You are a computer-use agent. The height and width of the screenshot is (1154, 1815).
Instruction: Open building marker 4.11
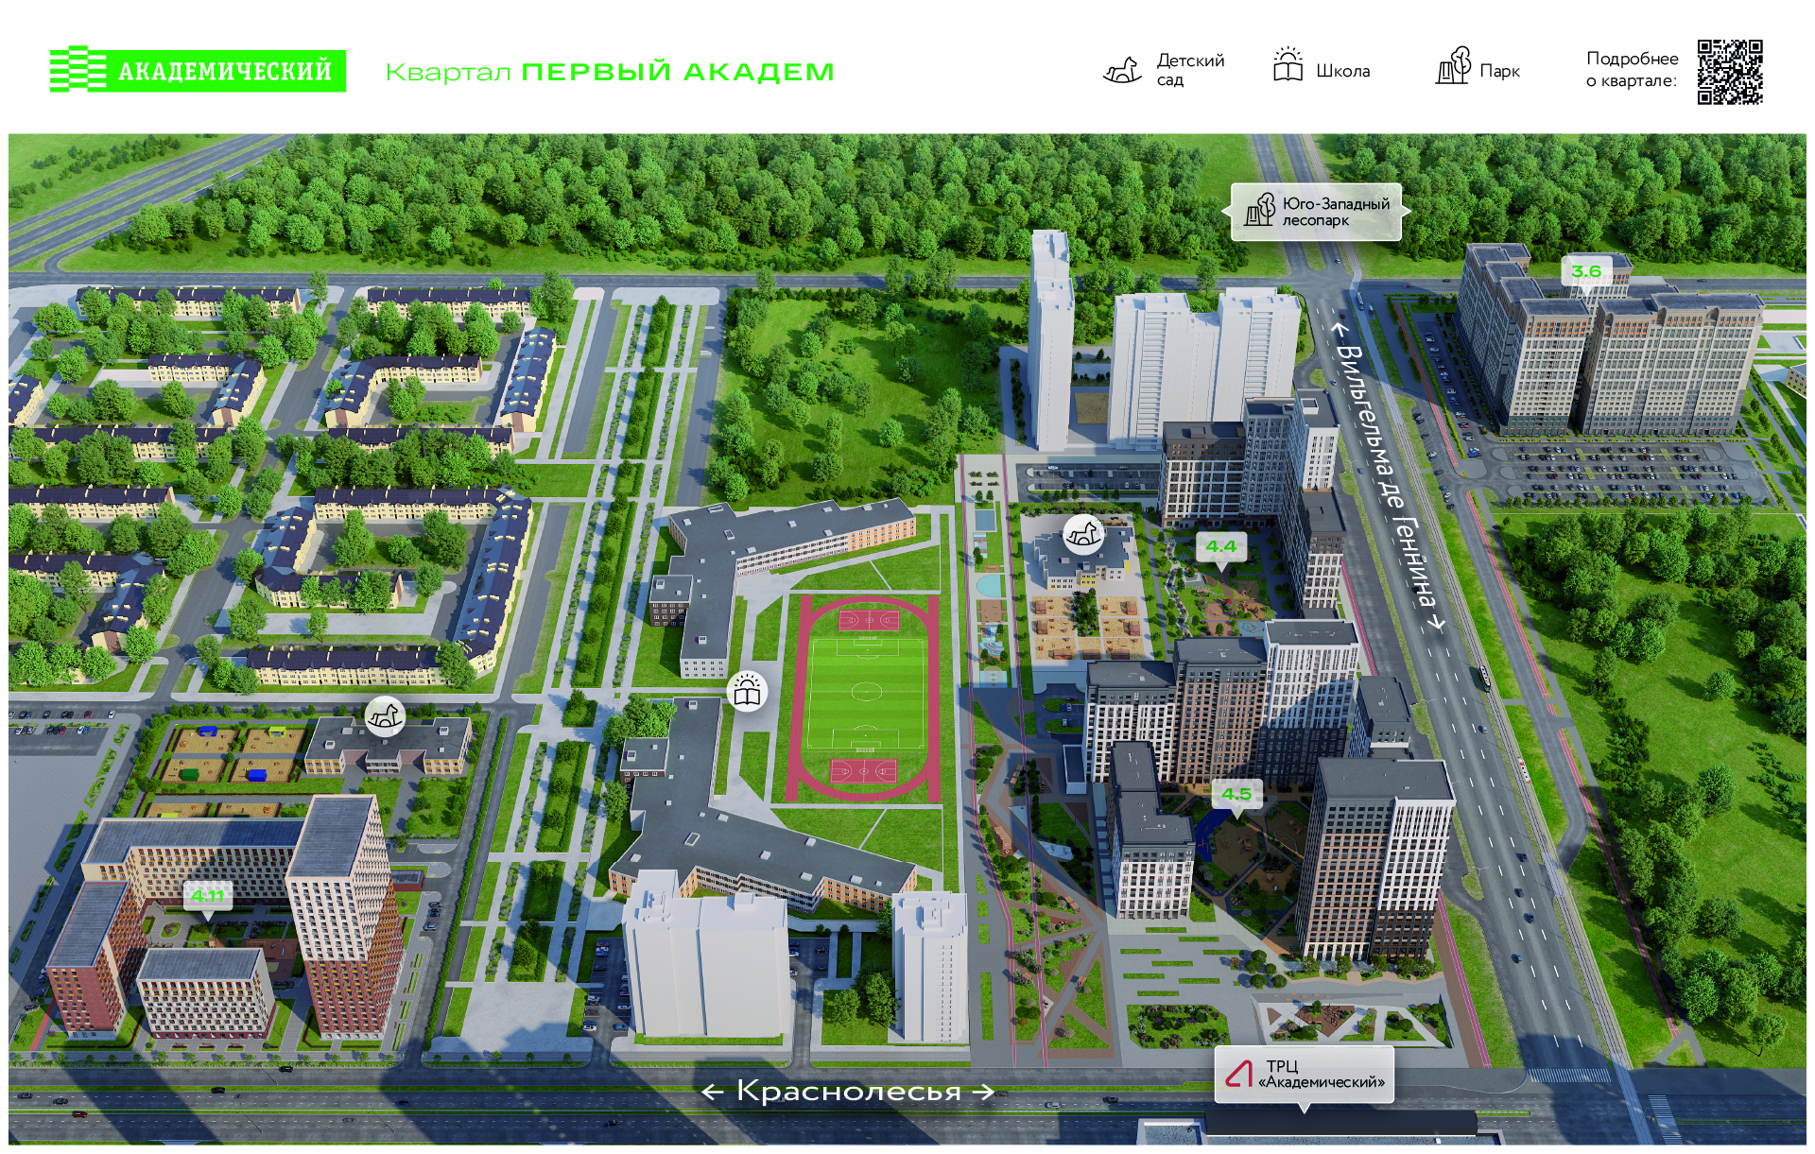208,895
